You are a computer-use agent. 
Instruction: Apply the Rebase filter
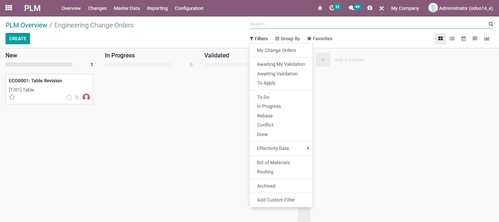[x=281, y=116]
